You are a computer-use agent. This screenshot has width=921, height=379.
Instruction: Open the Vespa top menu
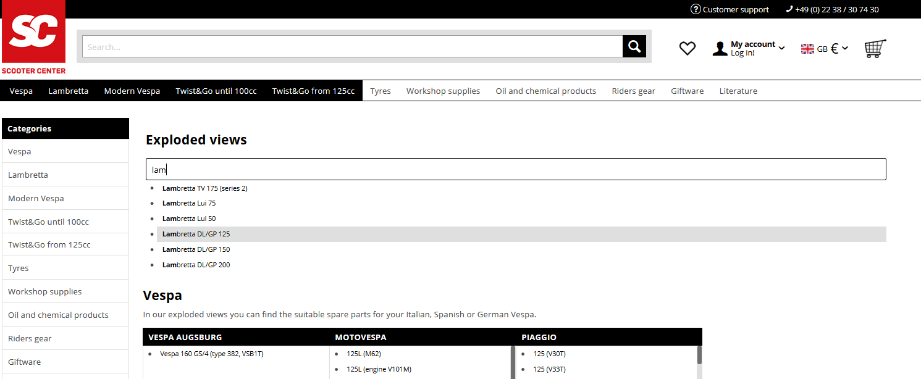tap(21, 91)
